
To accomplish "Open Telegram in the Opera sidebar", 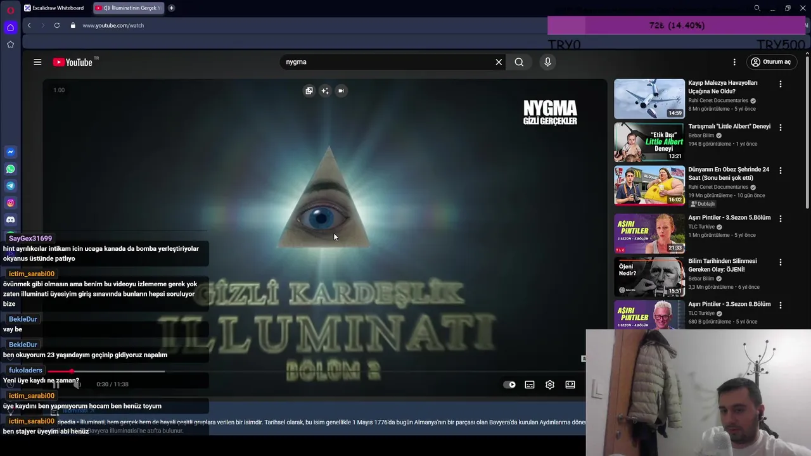I will (x=10, y=186).
